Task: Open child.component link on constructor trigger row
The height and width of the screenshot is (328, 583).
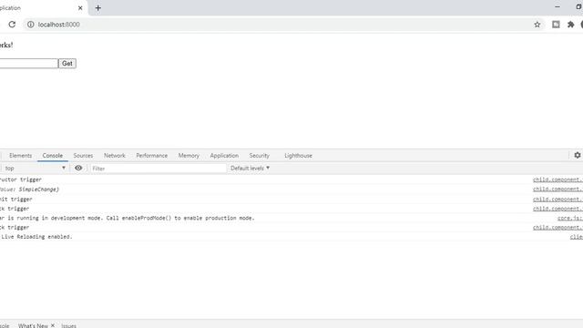Action: click(557, 179)
